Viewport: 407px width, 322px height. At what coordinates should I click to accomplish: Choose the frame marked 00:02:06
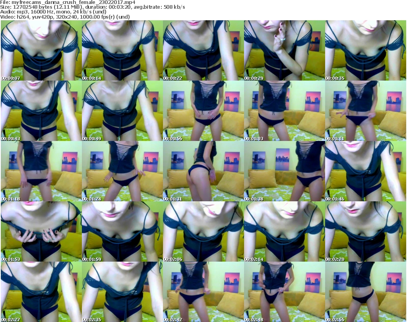(x=203, y=231)
